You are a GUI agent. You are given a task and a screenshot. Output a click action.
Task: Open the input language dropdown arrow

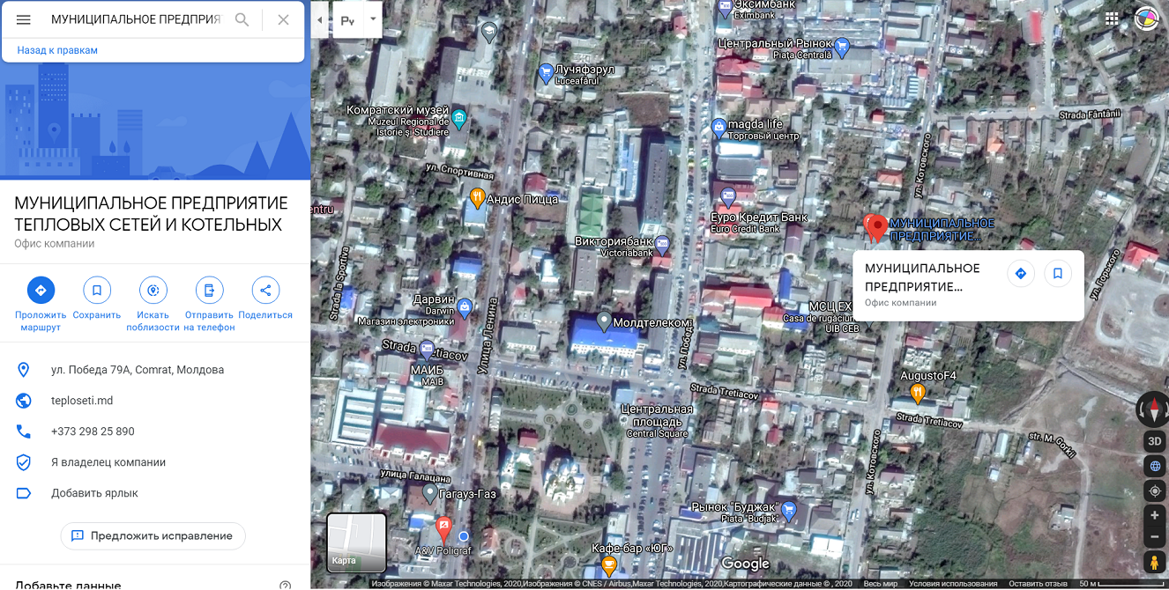point(373,19)
